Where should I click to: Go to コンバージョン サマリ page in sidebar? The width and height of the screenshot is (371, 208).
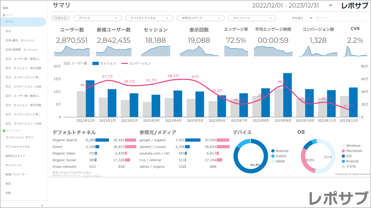[20, 137]
